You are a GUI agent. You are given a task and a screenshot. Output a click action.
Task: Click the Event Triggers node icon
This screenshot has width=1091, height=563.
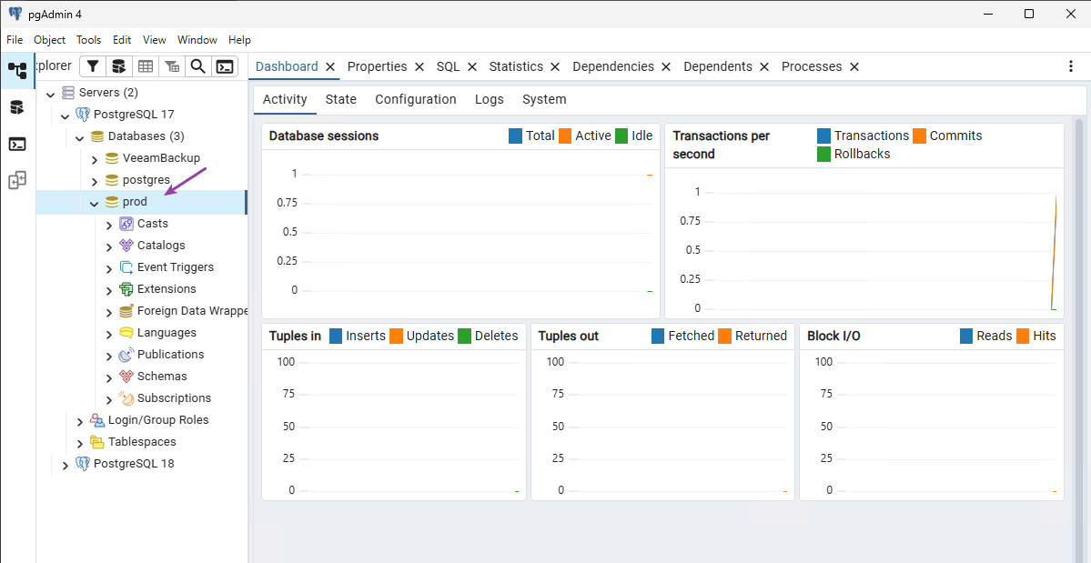(x=126, y=266)
